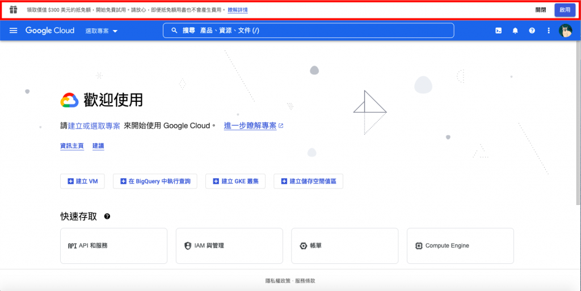Click 在 BigQuery 中執行查詢 button
This screenshot has width=581, height=291.
click(155, 181)
